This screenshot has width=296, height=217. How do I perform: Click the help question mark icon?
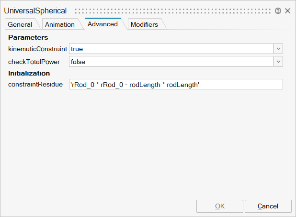click(278, 11)
